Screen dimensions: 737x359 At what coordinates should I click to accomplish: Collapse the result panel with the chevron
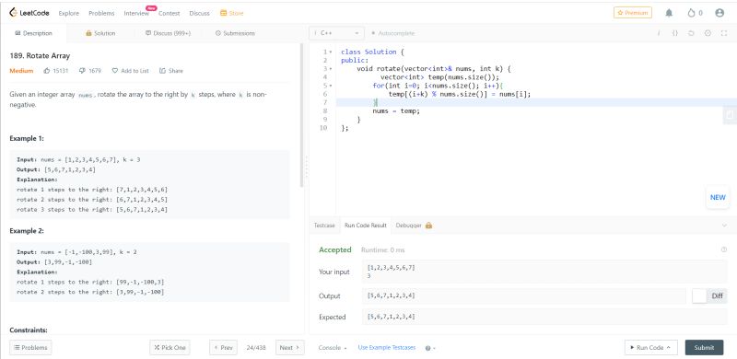(724, 226)
